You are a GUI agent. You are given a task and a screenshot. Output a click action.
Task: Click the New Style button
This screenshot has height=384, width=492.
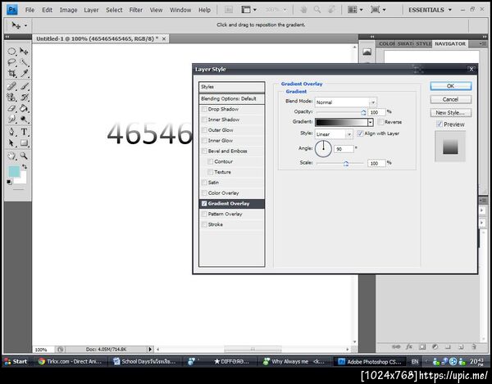coord(450,112)
